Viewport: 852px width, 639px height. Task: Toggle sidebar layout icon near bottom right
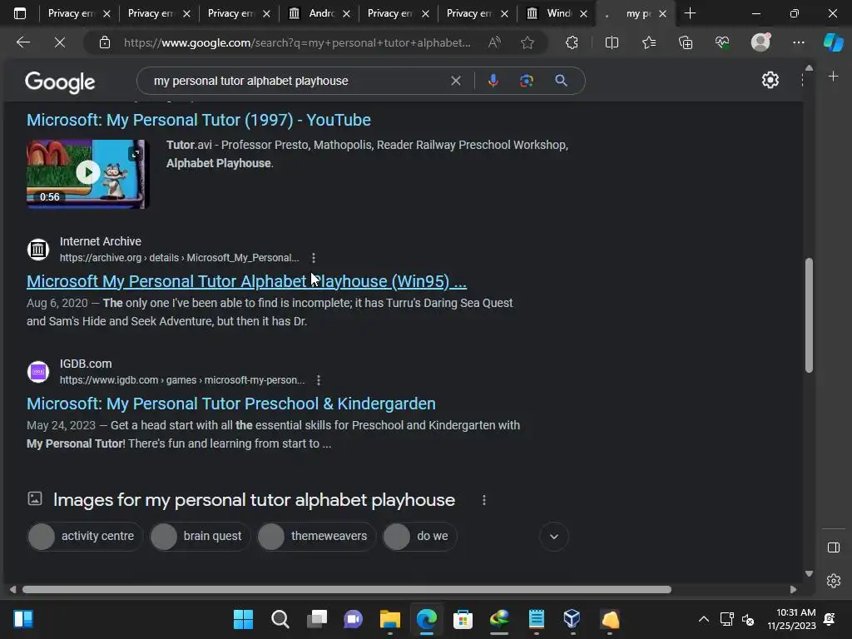coord(833,547)
